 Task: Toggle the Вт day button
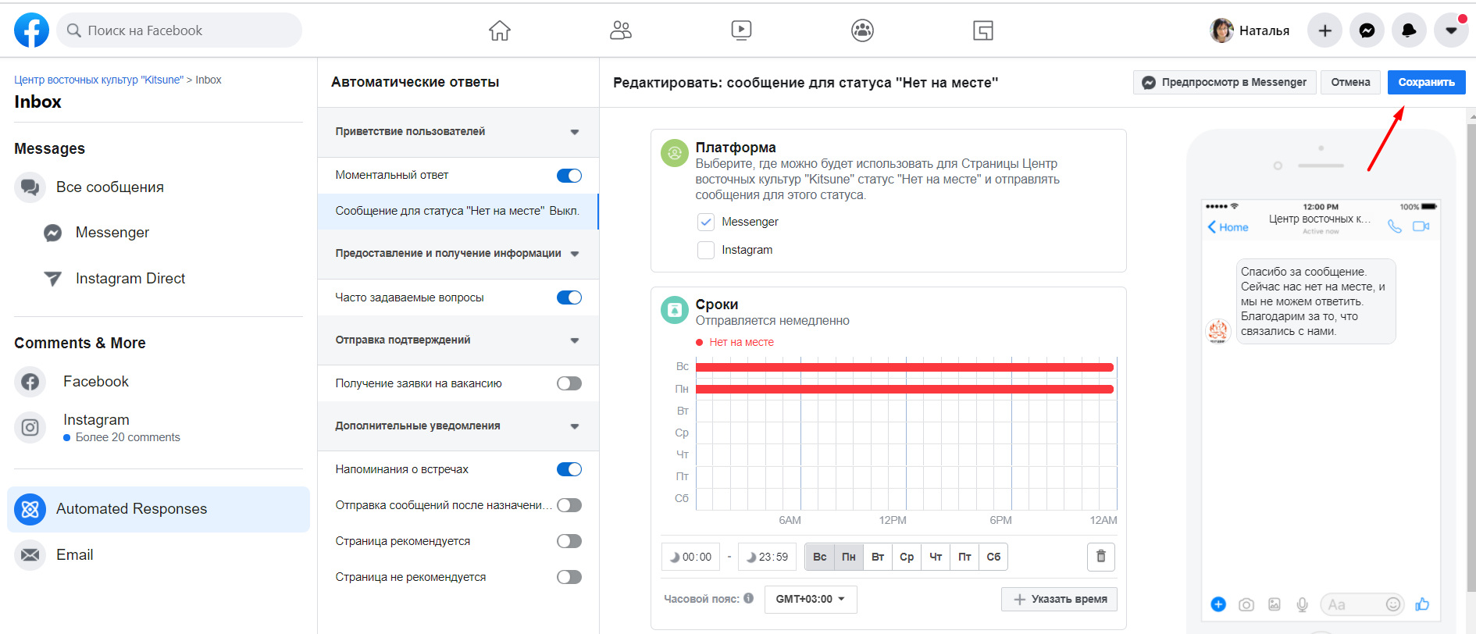(x=878, y=557)
